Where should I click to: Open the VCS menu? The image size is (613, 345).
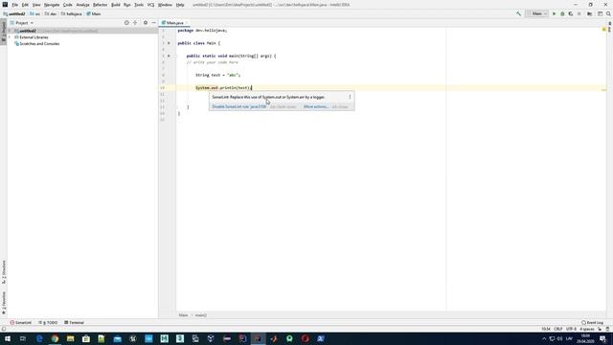point(150,5)
